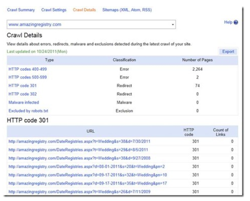
Task: Open Excluded by robots.txt details
Action: tap(28, 111)
